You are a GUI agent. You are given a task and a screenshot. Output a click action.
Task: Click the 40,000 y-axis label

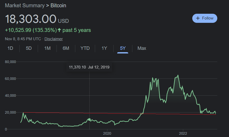coord(10,95)
